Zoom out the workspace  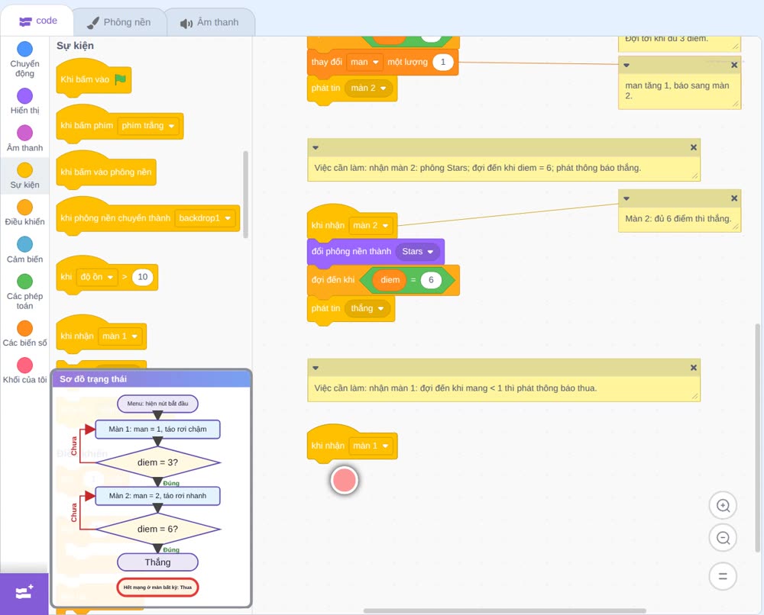[x=723, y=538]
